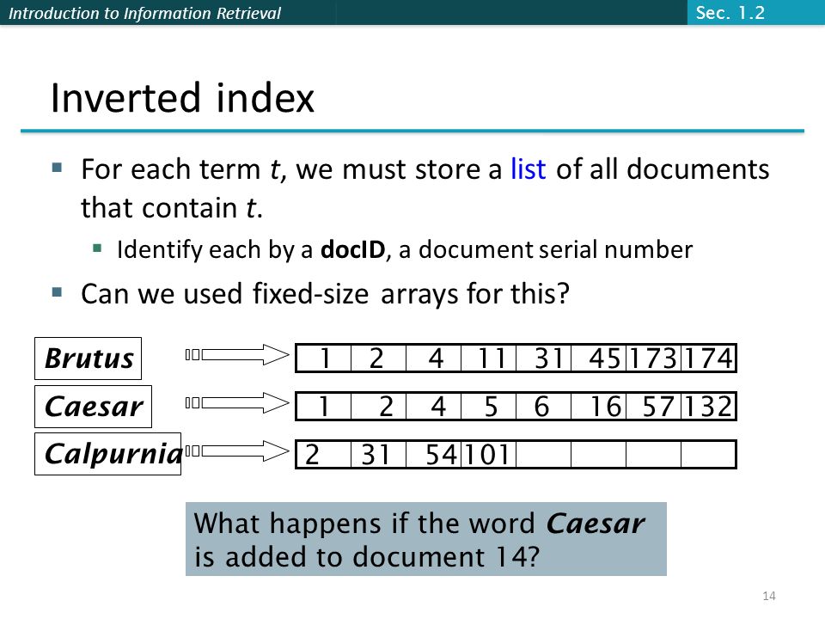
Task: Select cell '31' in the Calpurnia array
Action: tap(378, 454)
